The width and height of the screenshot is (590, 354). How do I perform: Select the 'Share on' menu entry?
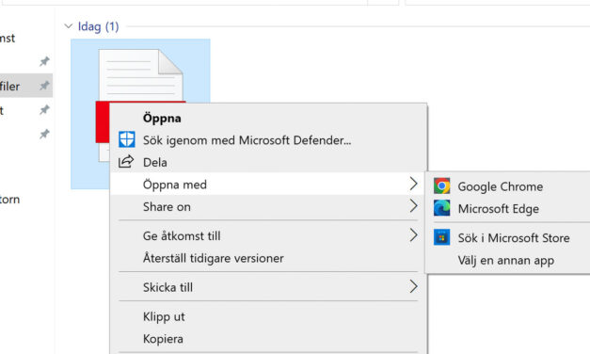tap(268, 206)
